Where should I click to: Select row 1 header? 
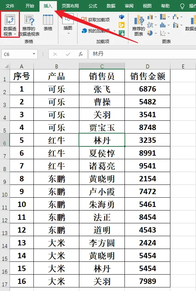(x=5, y=76)
